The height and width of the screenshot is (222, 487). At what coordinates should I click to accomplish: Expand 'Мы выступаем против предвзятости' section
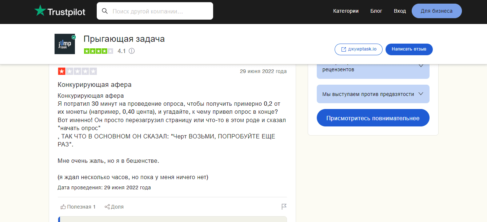[421, 94]
